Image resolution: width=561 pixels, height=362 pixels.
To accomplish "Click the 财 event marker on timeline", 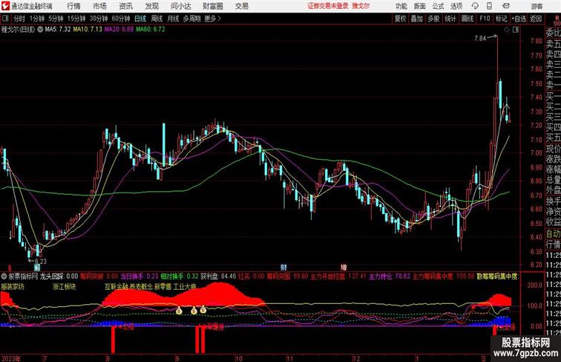I will (283, 267).
